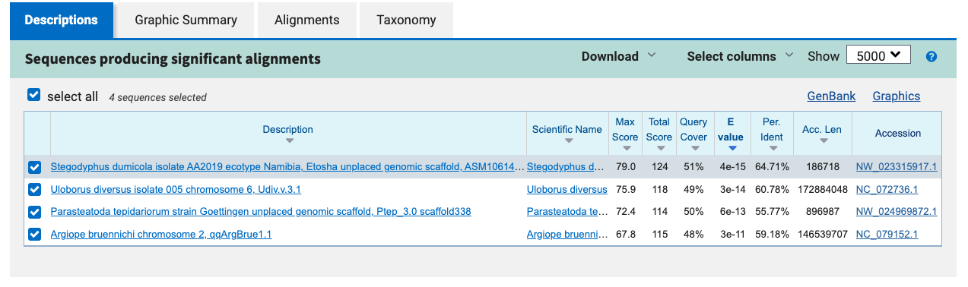Screen dimensions: 968x287
Task: Expand the Download dropdown
Action: [x=618, y=56]
